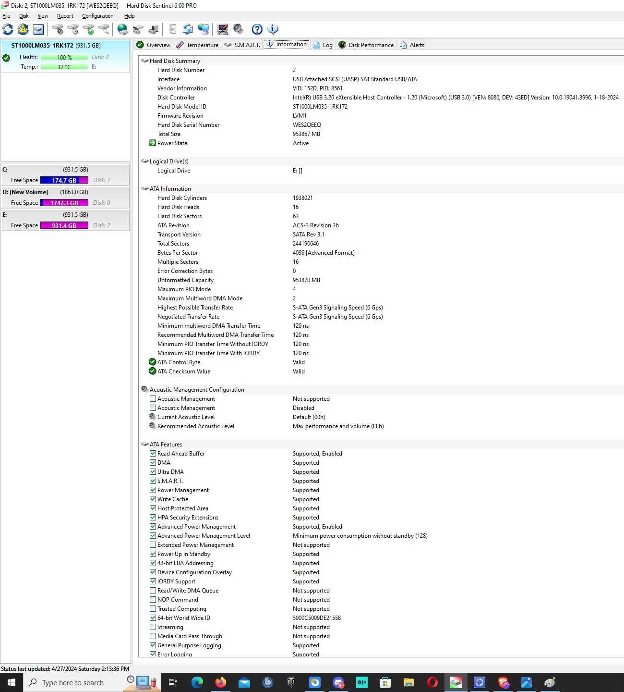Select the ST1000LM035-1RK172 disk entry
The height and width of the screenshot is (692, 624).
[x=65, y=56]
